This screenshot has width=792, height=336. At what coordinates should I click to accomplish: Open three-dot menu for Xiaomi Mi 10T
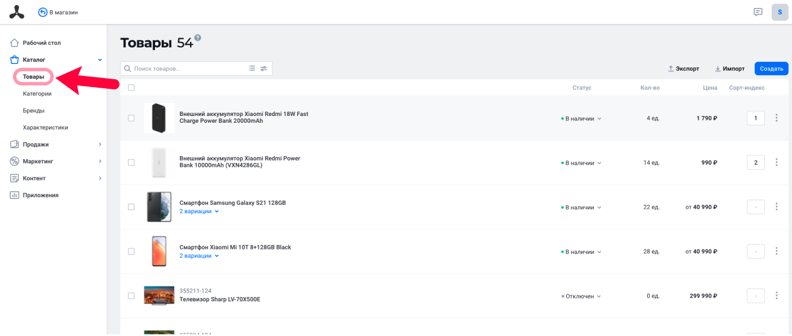pyautogui.click(x=777, y=251)
